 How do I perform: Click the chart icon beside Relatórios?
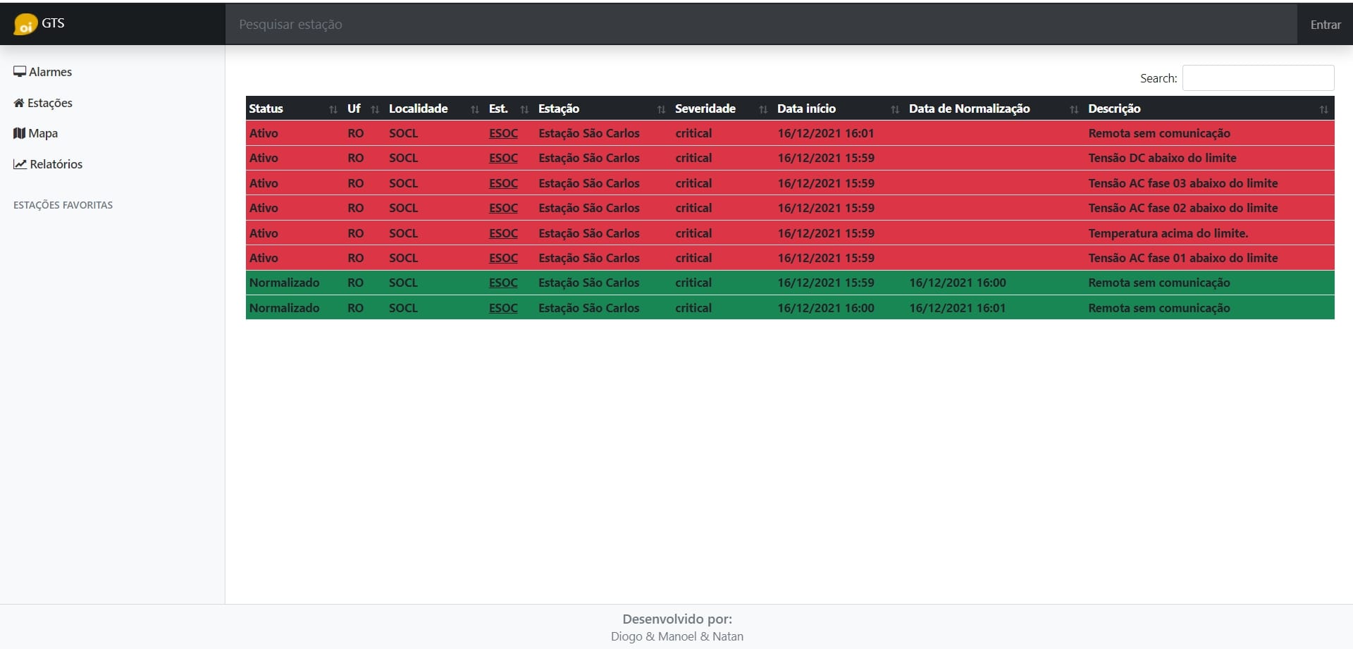[20, 164]
